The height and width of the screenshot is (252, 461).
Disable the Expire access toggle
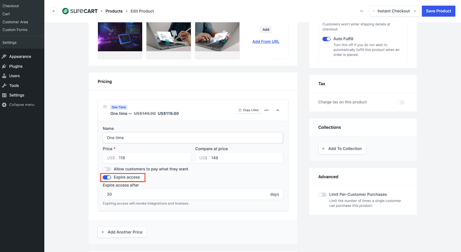click(x=107, y=177)
